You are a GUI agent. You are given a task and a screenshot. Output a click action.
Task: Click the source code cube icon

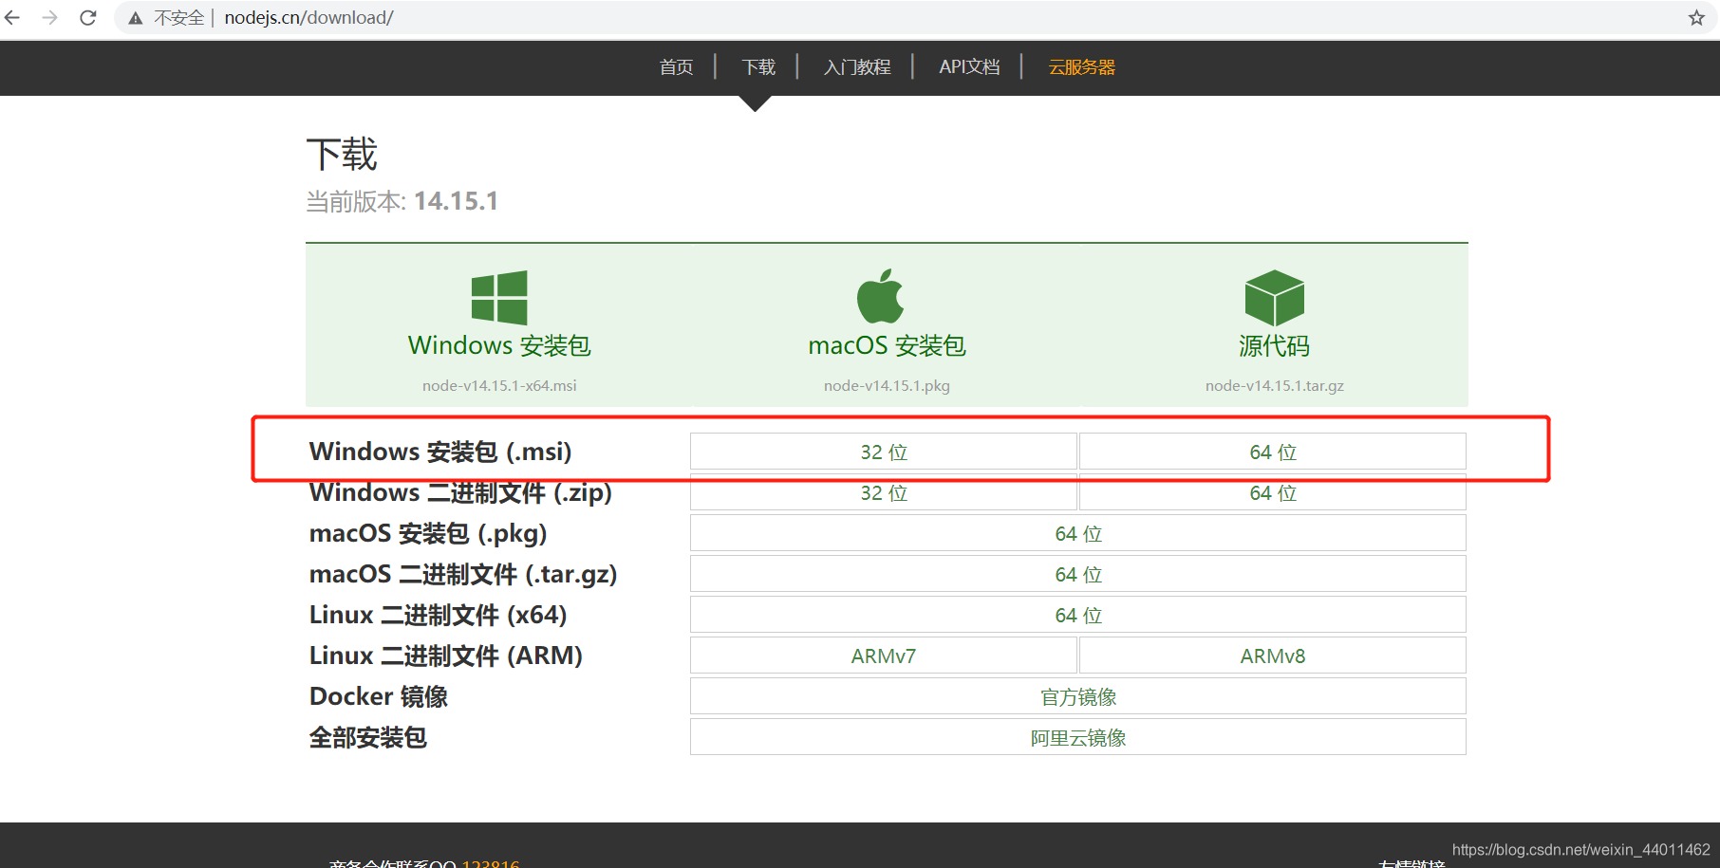[x=1275, y=297]
